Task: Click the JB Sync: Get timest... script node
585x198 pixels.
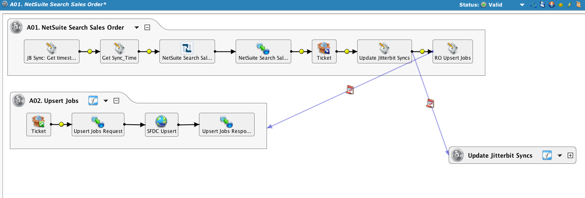Action: [51, 51]
